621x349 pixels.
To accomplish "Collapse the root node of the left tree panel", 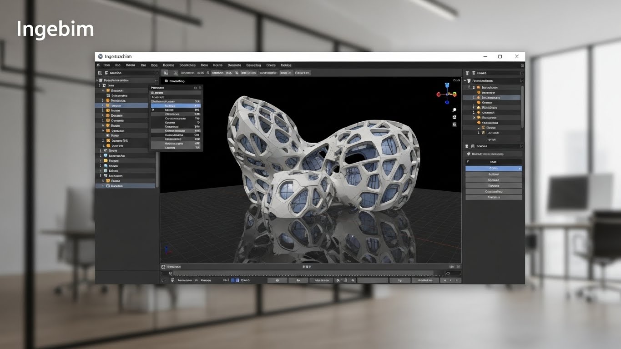I will [97, 80].
